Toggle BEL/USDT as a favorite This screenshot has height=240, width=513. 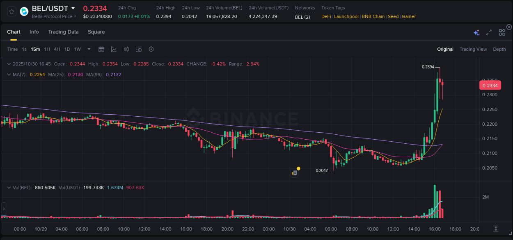pos(11,11)
